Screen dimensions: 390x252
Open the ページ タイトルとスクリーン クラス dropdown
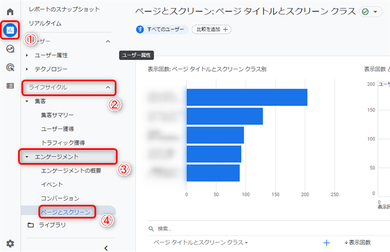coord(200,242)
